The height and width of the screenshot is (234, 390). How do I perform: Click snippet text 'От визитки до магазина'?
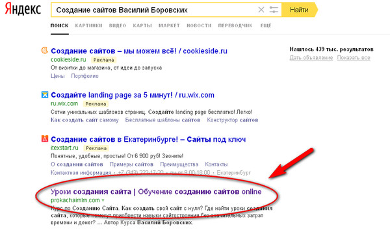[x=81, y=68]
